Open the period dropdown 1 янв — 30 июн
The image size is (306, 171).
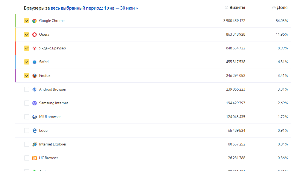121,8
